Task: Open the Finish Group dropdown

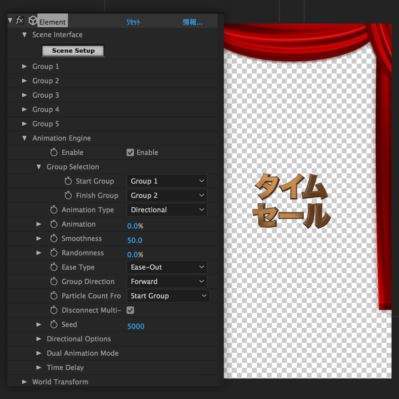Action: (x=167, y=195)
